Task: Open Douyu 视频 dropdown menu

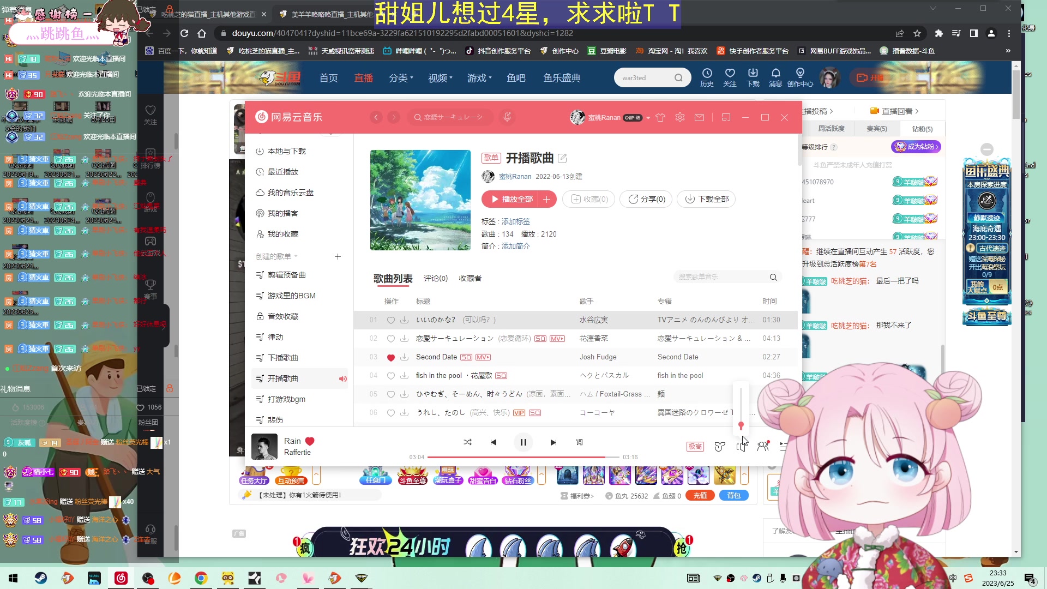Action: tap(440, 78)
